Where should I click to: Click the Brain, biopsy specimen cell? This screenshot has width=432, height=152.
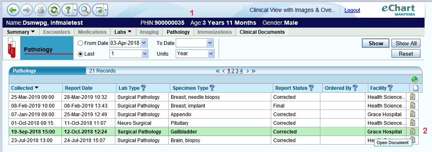click(x=220, y=140)
